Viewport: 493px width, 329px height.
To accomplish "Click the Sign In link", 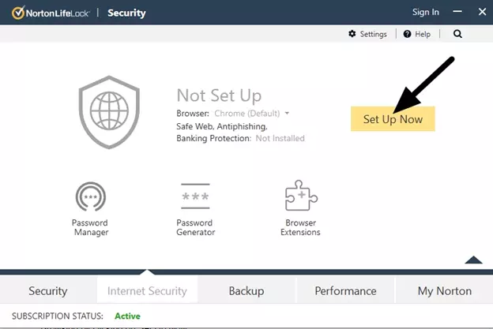I will click(x=425, y=13).
